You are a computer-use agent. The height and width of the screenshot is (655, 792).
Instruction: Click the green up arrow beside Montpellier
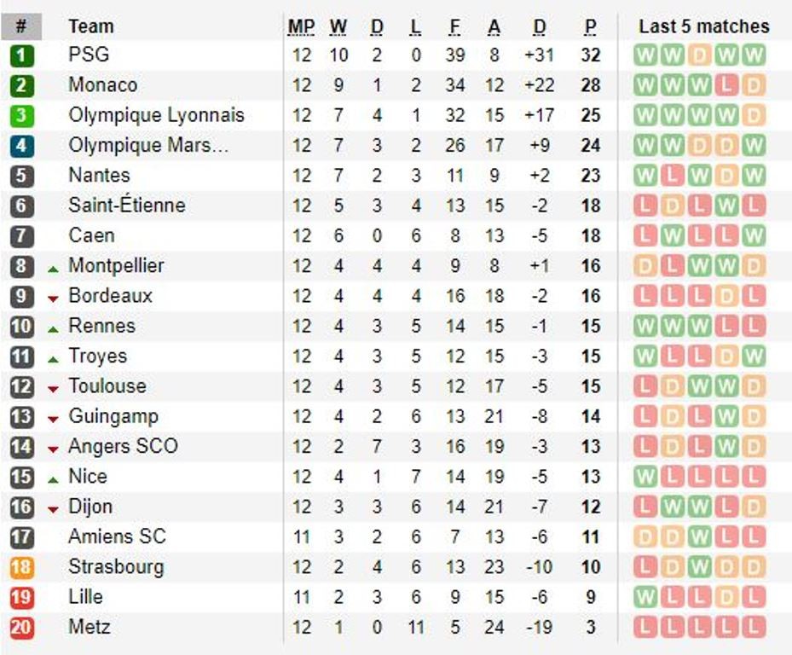[x=54, y=269]
